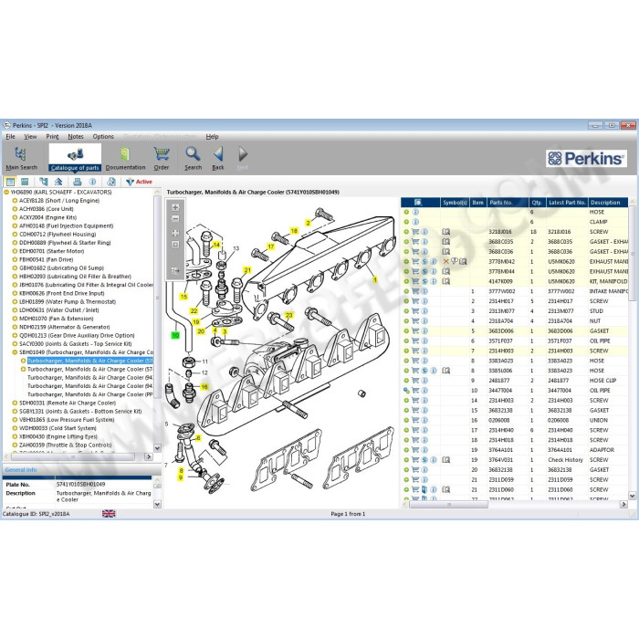Click the parts table horizontal scrollbar thumb
639x639 pixels.
(448, 505)
